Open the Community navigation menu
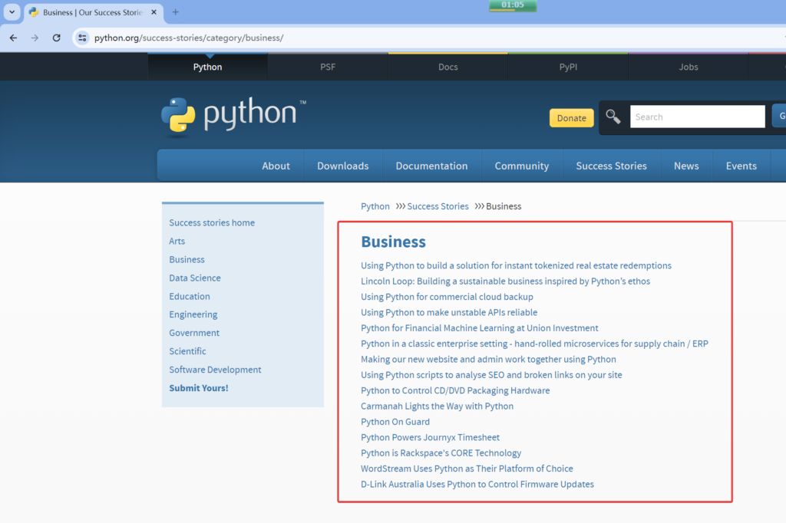 coord(521,166)
